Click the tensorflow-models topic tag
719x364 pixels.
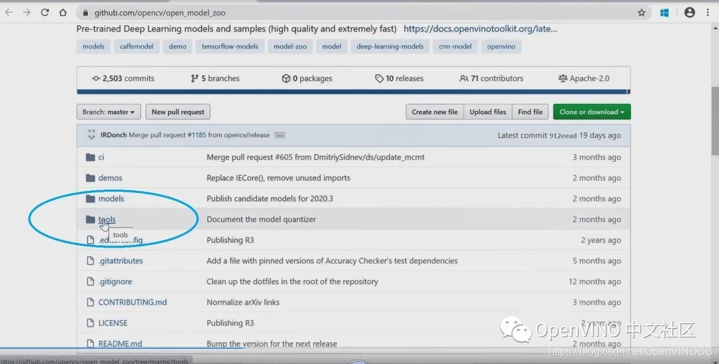pos(230,47)
